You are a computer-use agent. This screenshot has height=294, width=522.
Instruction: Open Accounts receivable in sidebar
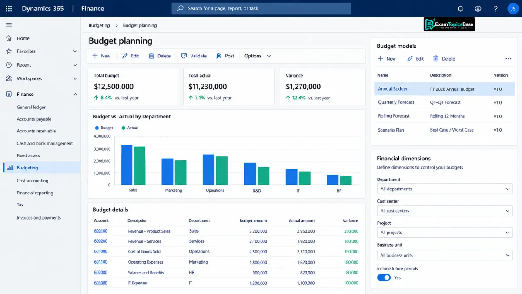pyautogui.click(x=37, y=131)
